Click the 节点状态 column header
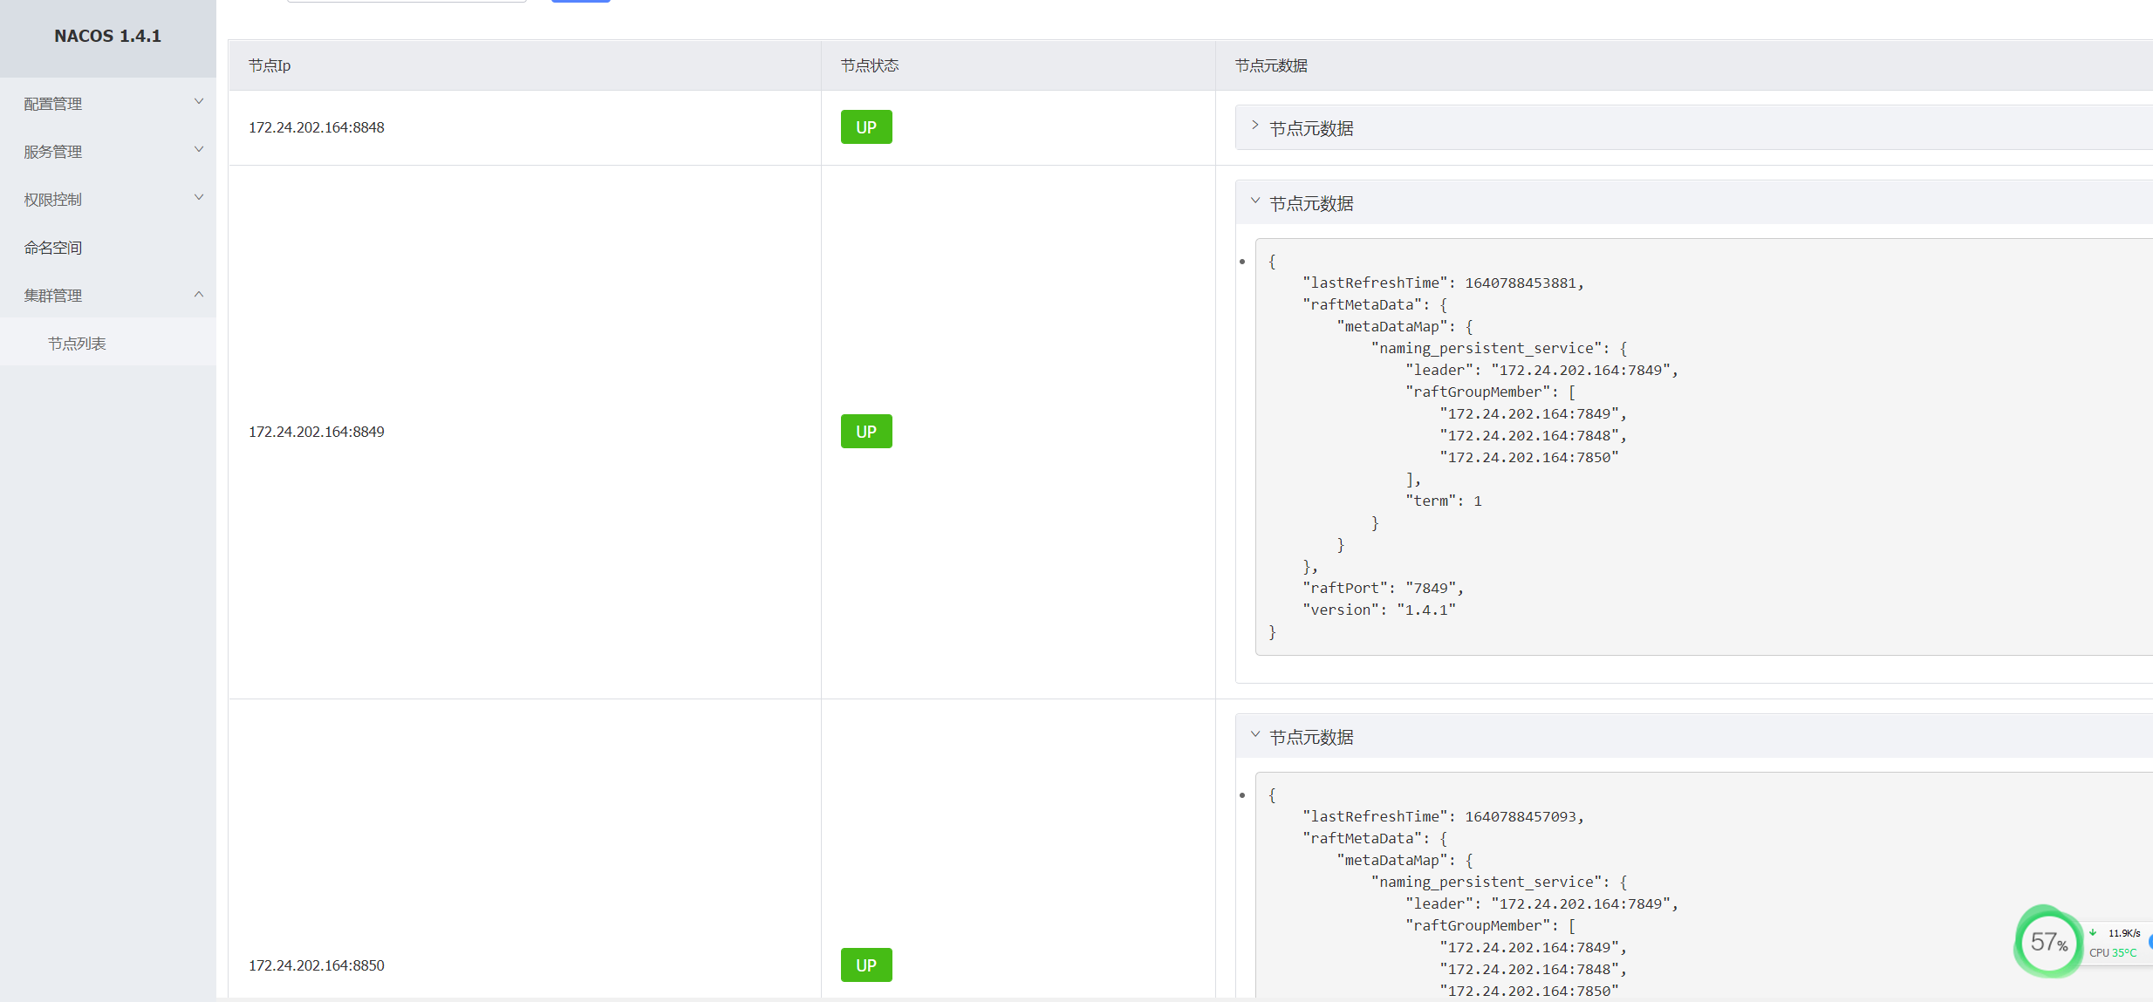Screen dimensions: 2153x1002 [x=869, y=65]
